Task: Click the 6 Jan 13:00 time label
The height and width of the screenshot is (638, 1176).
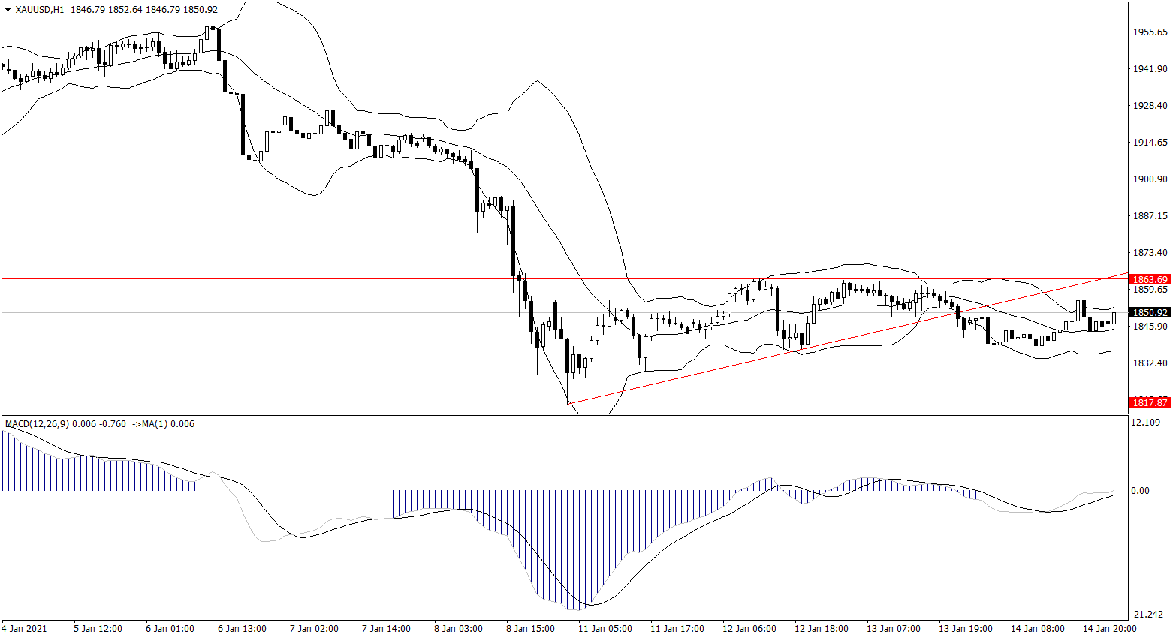Action: [x=242, y=629]
